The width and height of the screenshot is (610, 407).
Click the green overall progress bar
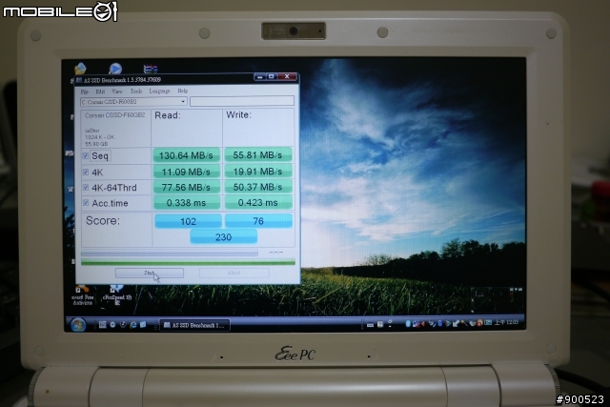(188, 263)
